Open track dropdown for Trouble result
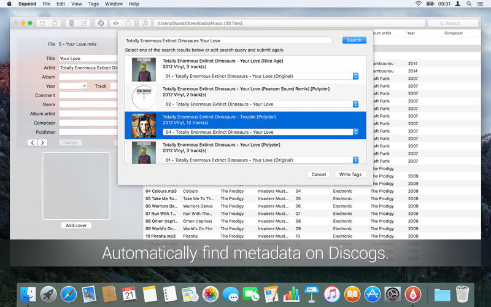491x307 pixels. click(260, 132)
